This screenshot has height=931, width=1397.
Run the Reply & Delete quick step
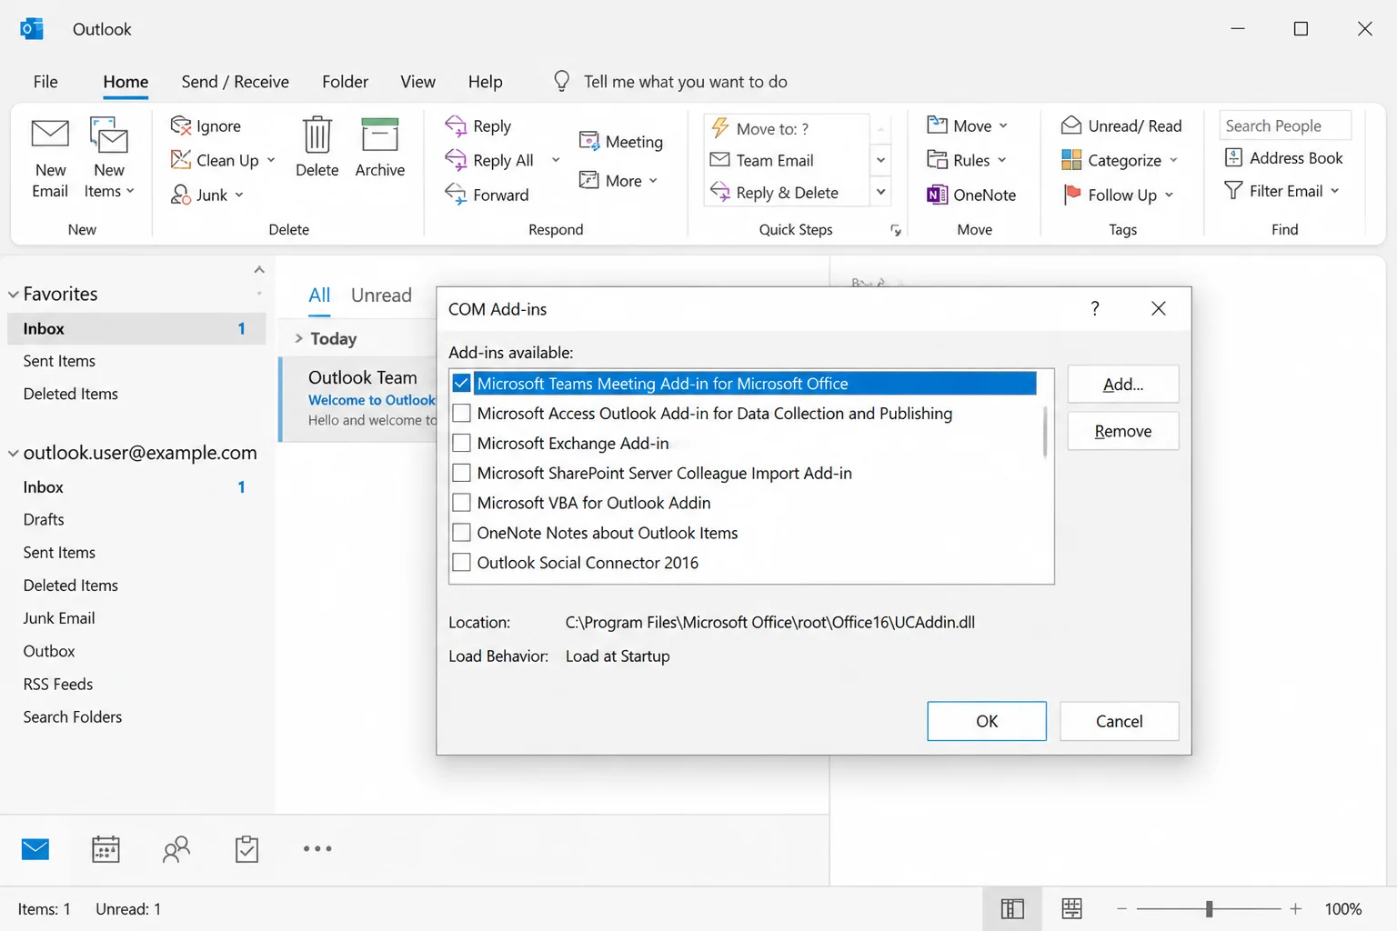point(788,192)
